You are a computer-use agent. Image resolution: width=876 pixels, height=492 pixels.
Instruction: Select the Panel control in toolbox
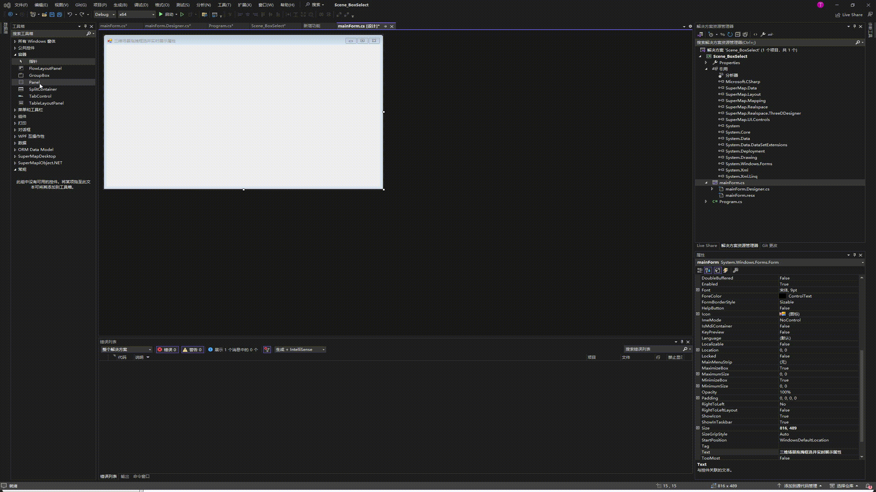click(53, 82)
